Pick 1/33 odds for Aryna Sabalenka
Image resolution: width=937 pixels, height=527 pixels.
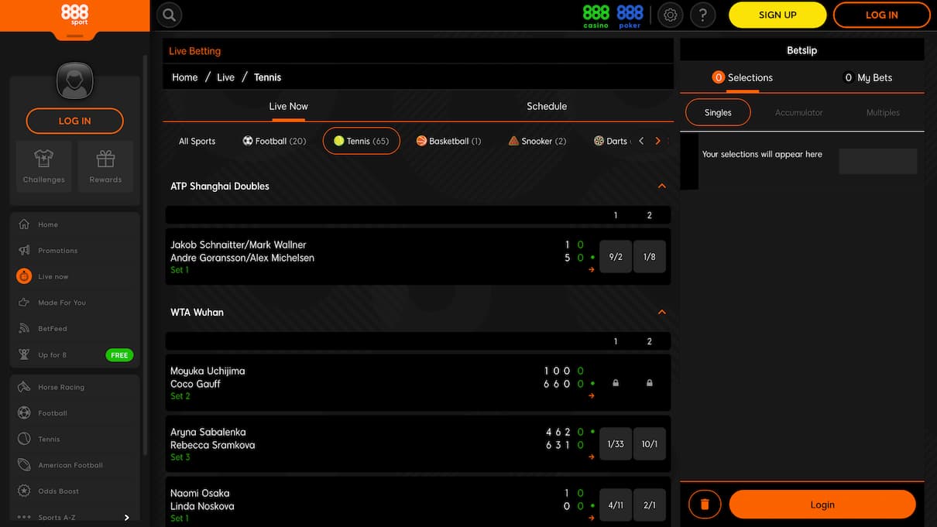(616, 444)
